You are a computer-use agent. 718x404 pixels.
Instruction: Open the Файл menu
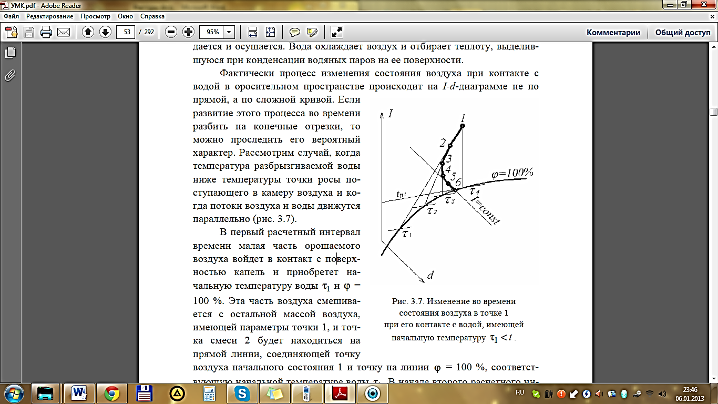pyautogui.click(x=11, y=16)
